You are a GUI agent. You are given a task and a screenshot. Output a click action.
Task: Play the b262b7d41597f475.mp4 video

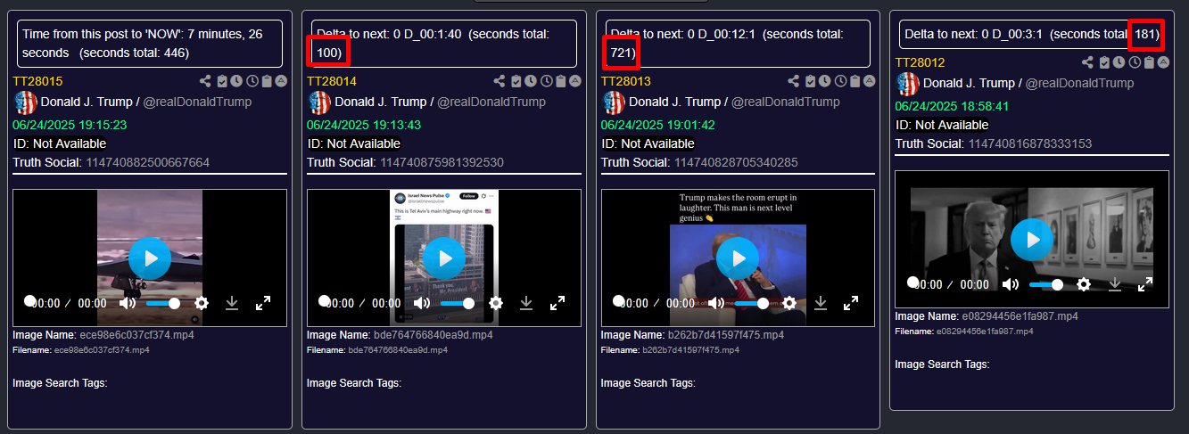tap(739, 258)
